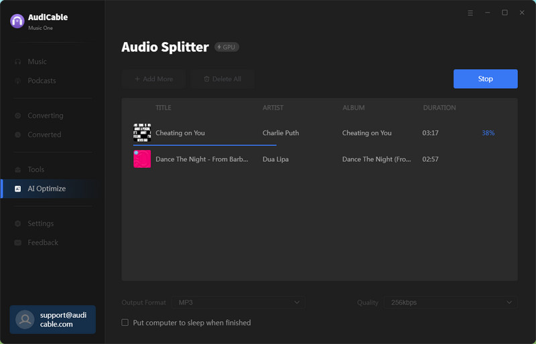This screenshot has width=536, height=344.
Task: Click the Quality label
Action: click(x=367, y=303)
